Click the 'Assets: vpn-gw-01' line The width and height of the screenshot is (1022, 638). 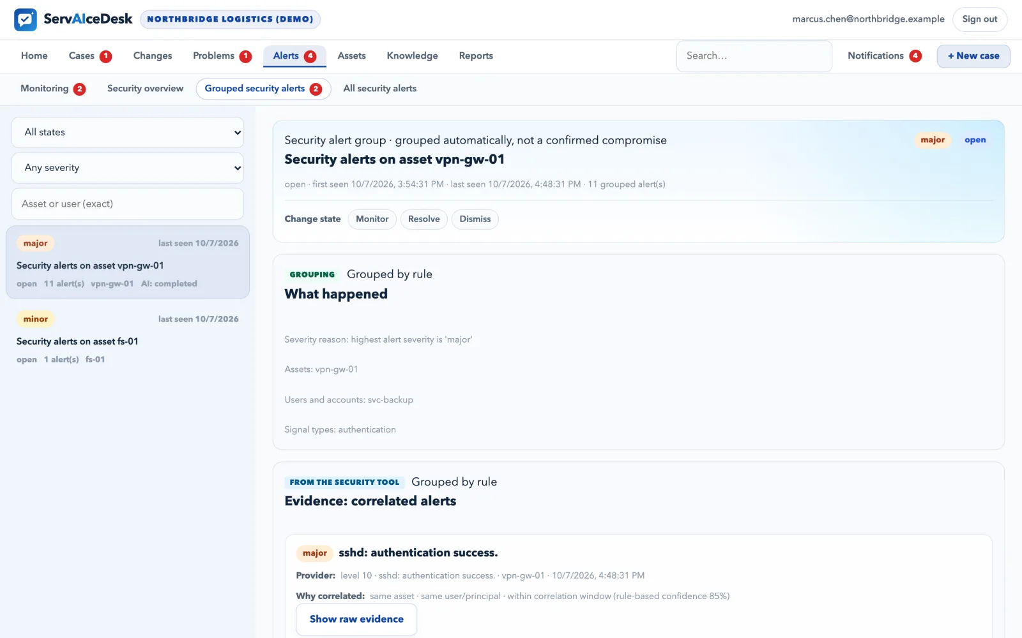click(x=321, y=369)
